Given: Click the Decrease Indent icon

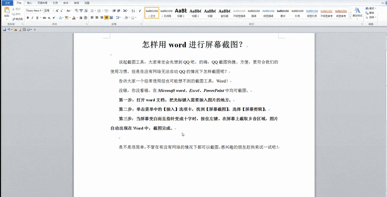Looking at the screenshot, I should point(114,11).
